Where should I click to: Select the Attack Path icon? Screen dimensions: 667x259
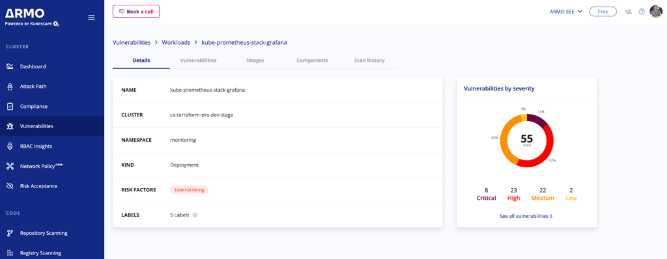coord(10,87)
